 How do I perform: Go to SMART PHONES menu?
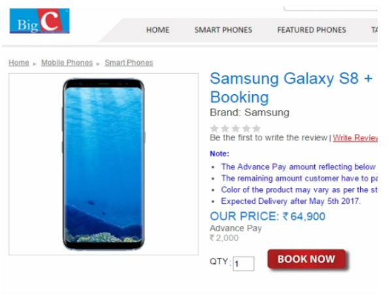(x=223, y=30)
